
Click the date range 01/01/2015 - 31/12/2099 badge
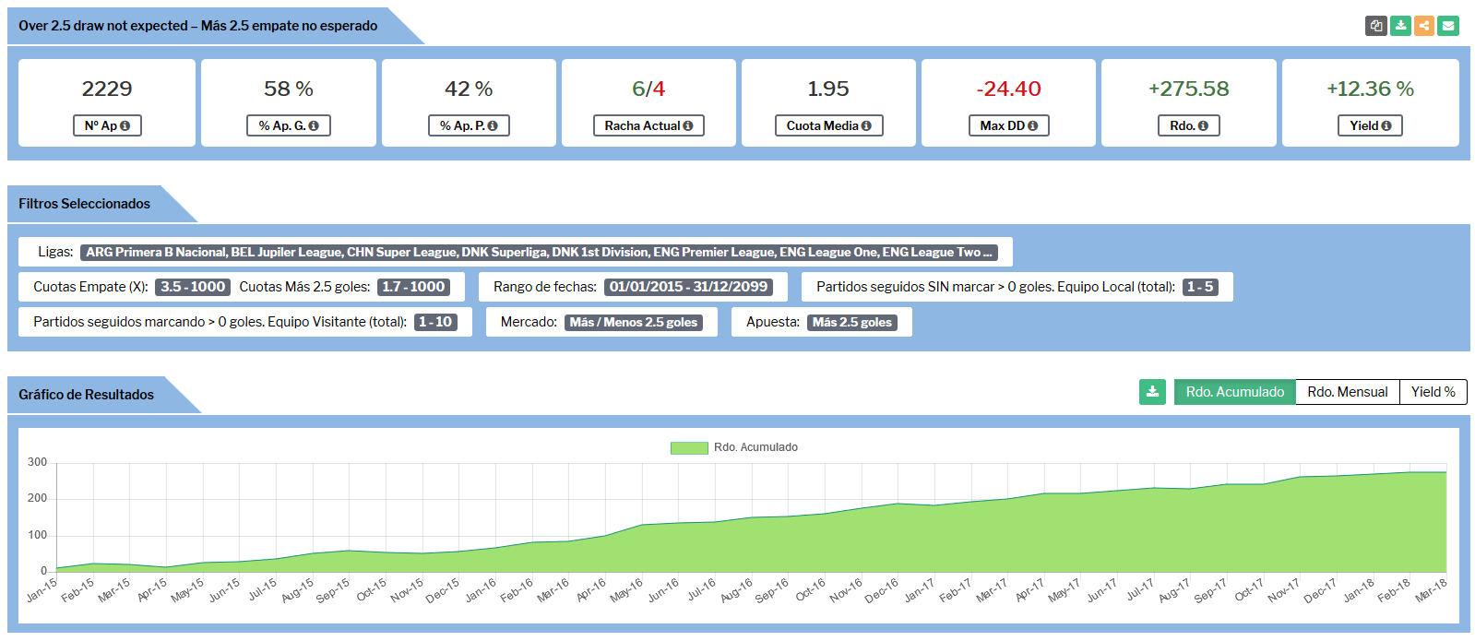point(688,287)
